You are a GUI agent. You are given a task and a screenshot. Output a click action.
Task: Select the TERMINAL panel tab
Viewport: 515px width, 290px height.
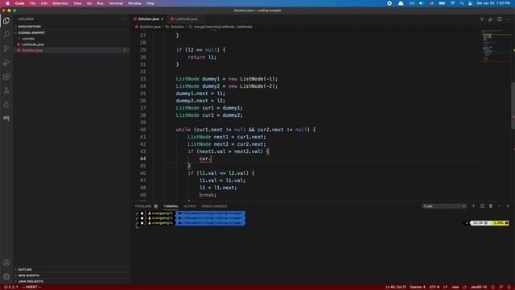[x=171, y=206]
